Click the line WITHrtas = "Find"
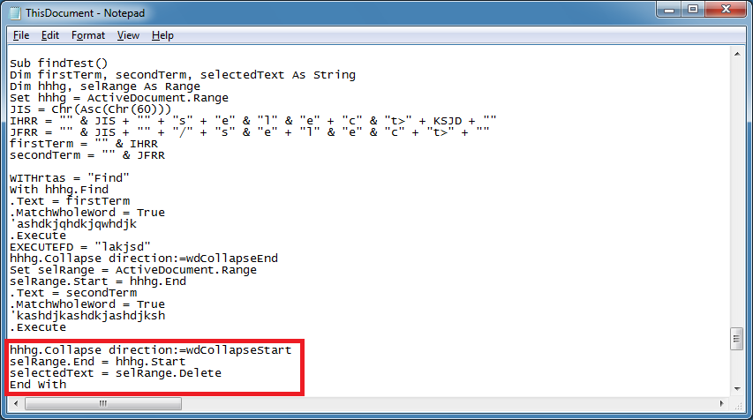This screenshot has height=420, width=753. (70, 178)
